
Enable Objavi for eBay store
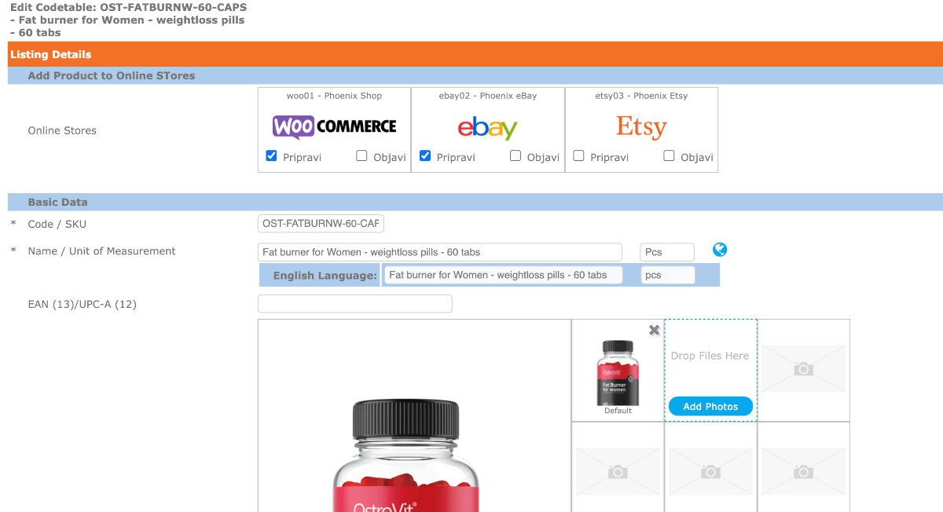[516, 155]
